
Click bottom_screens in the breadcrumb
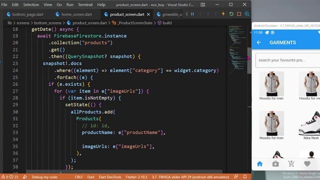click(x=47, y=23)
